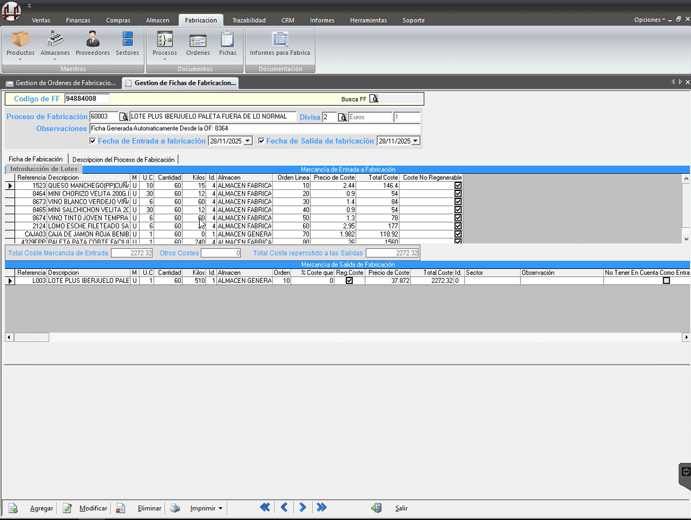Go to the next record arrow

(x=302, y=507)
